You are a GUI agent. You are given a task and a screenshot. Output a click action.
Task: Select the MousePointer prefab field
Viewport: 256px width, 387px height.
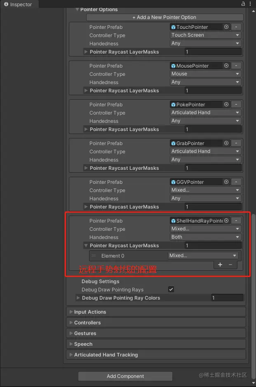[x=200, y=66]
